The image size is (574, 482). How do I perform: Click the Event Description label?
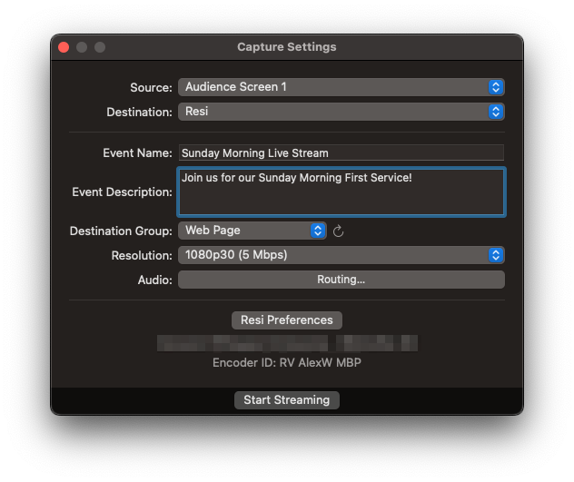point(122,192)
